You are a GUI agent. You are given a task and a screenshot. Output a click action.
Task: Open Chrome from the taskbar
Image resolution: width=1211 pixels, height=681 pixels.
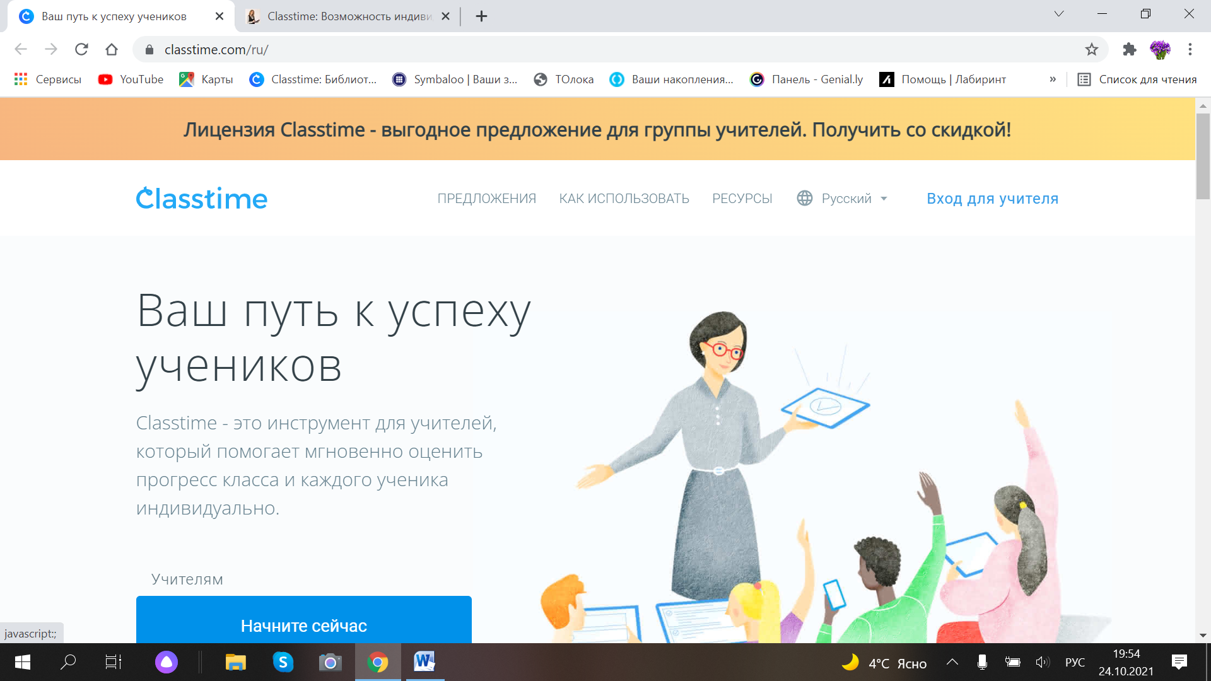[378, 662]
